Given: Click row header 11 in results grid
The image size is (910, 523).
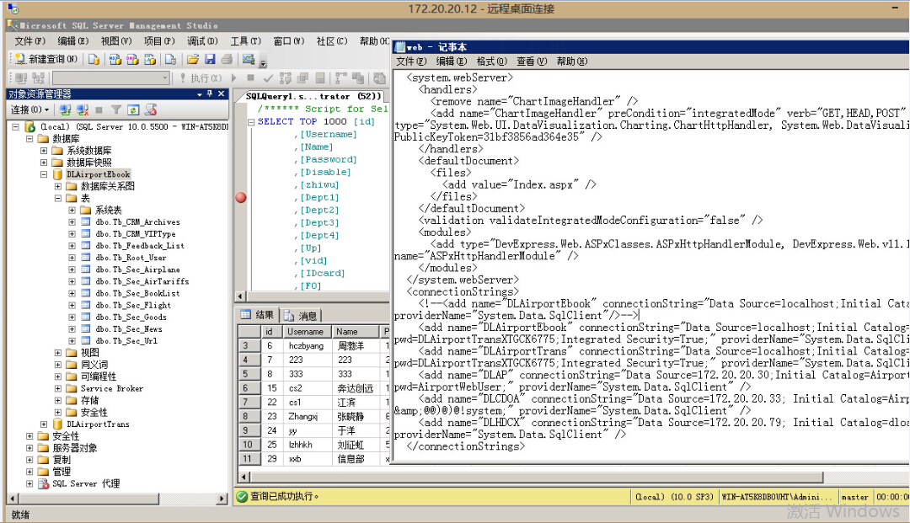Looking at the screenshot, I should point(249,459).
